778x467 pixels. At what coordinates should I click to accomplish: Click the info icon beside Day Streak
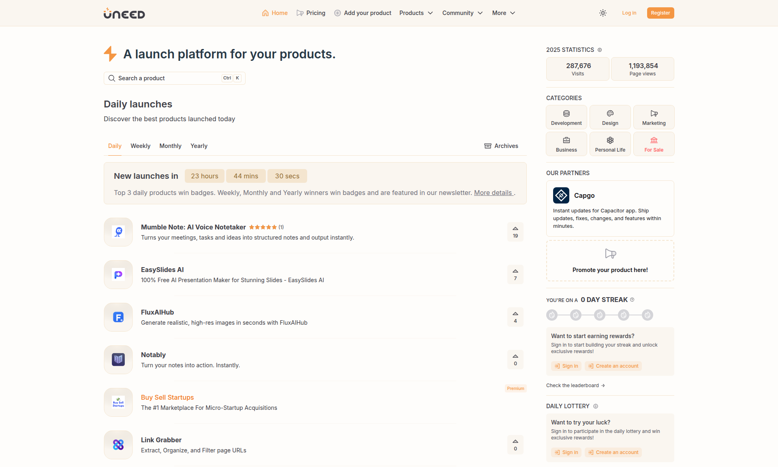pos(632,300)
